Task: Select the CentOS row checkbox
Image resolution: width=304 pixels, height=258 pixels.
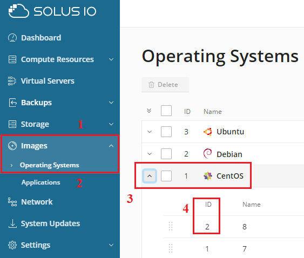Action: point(166,176)
